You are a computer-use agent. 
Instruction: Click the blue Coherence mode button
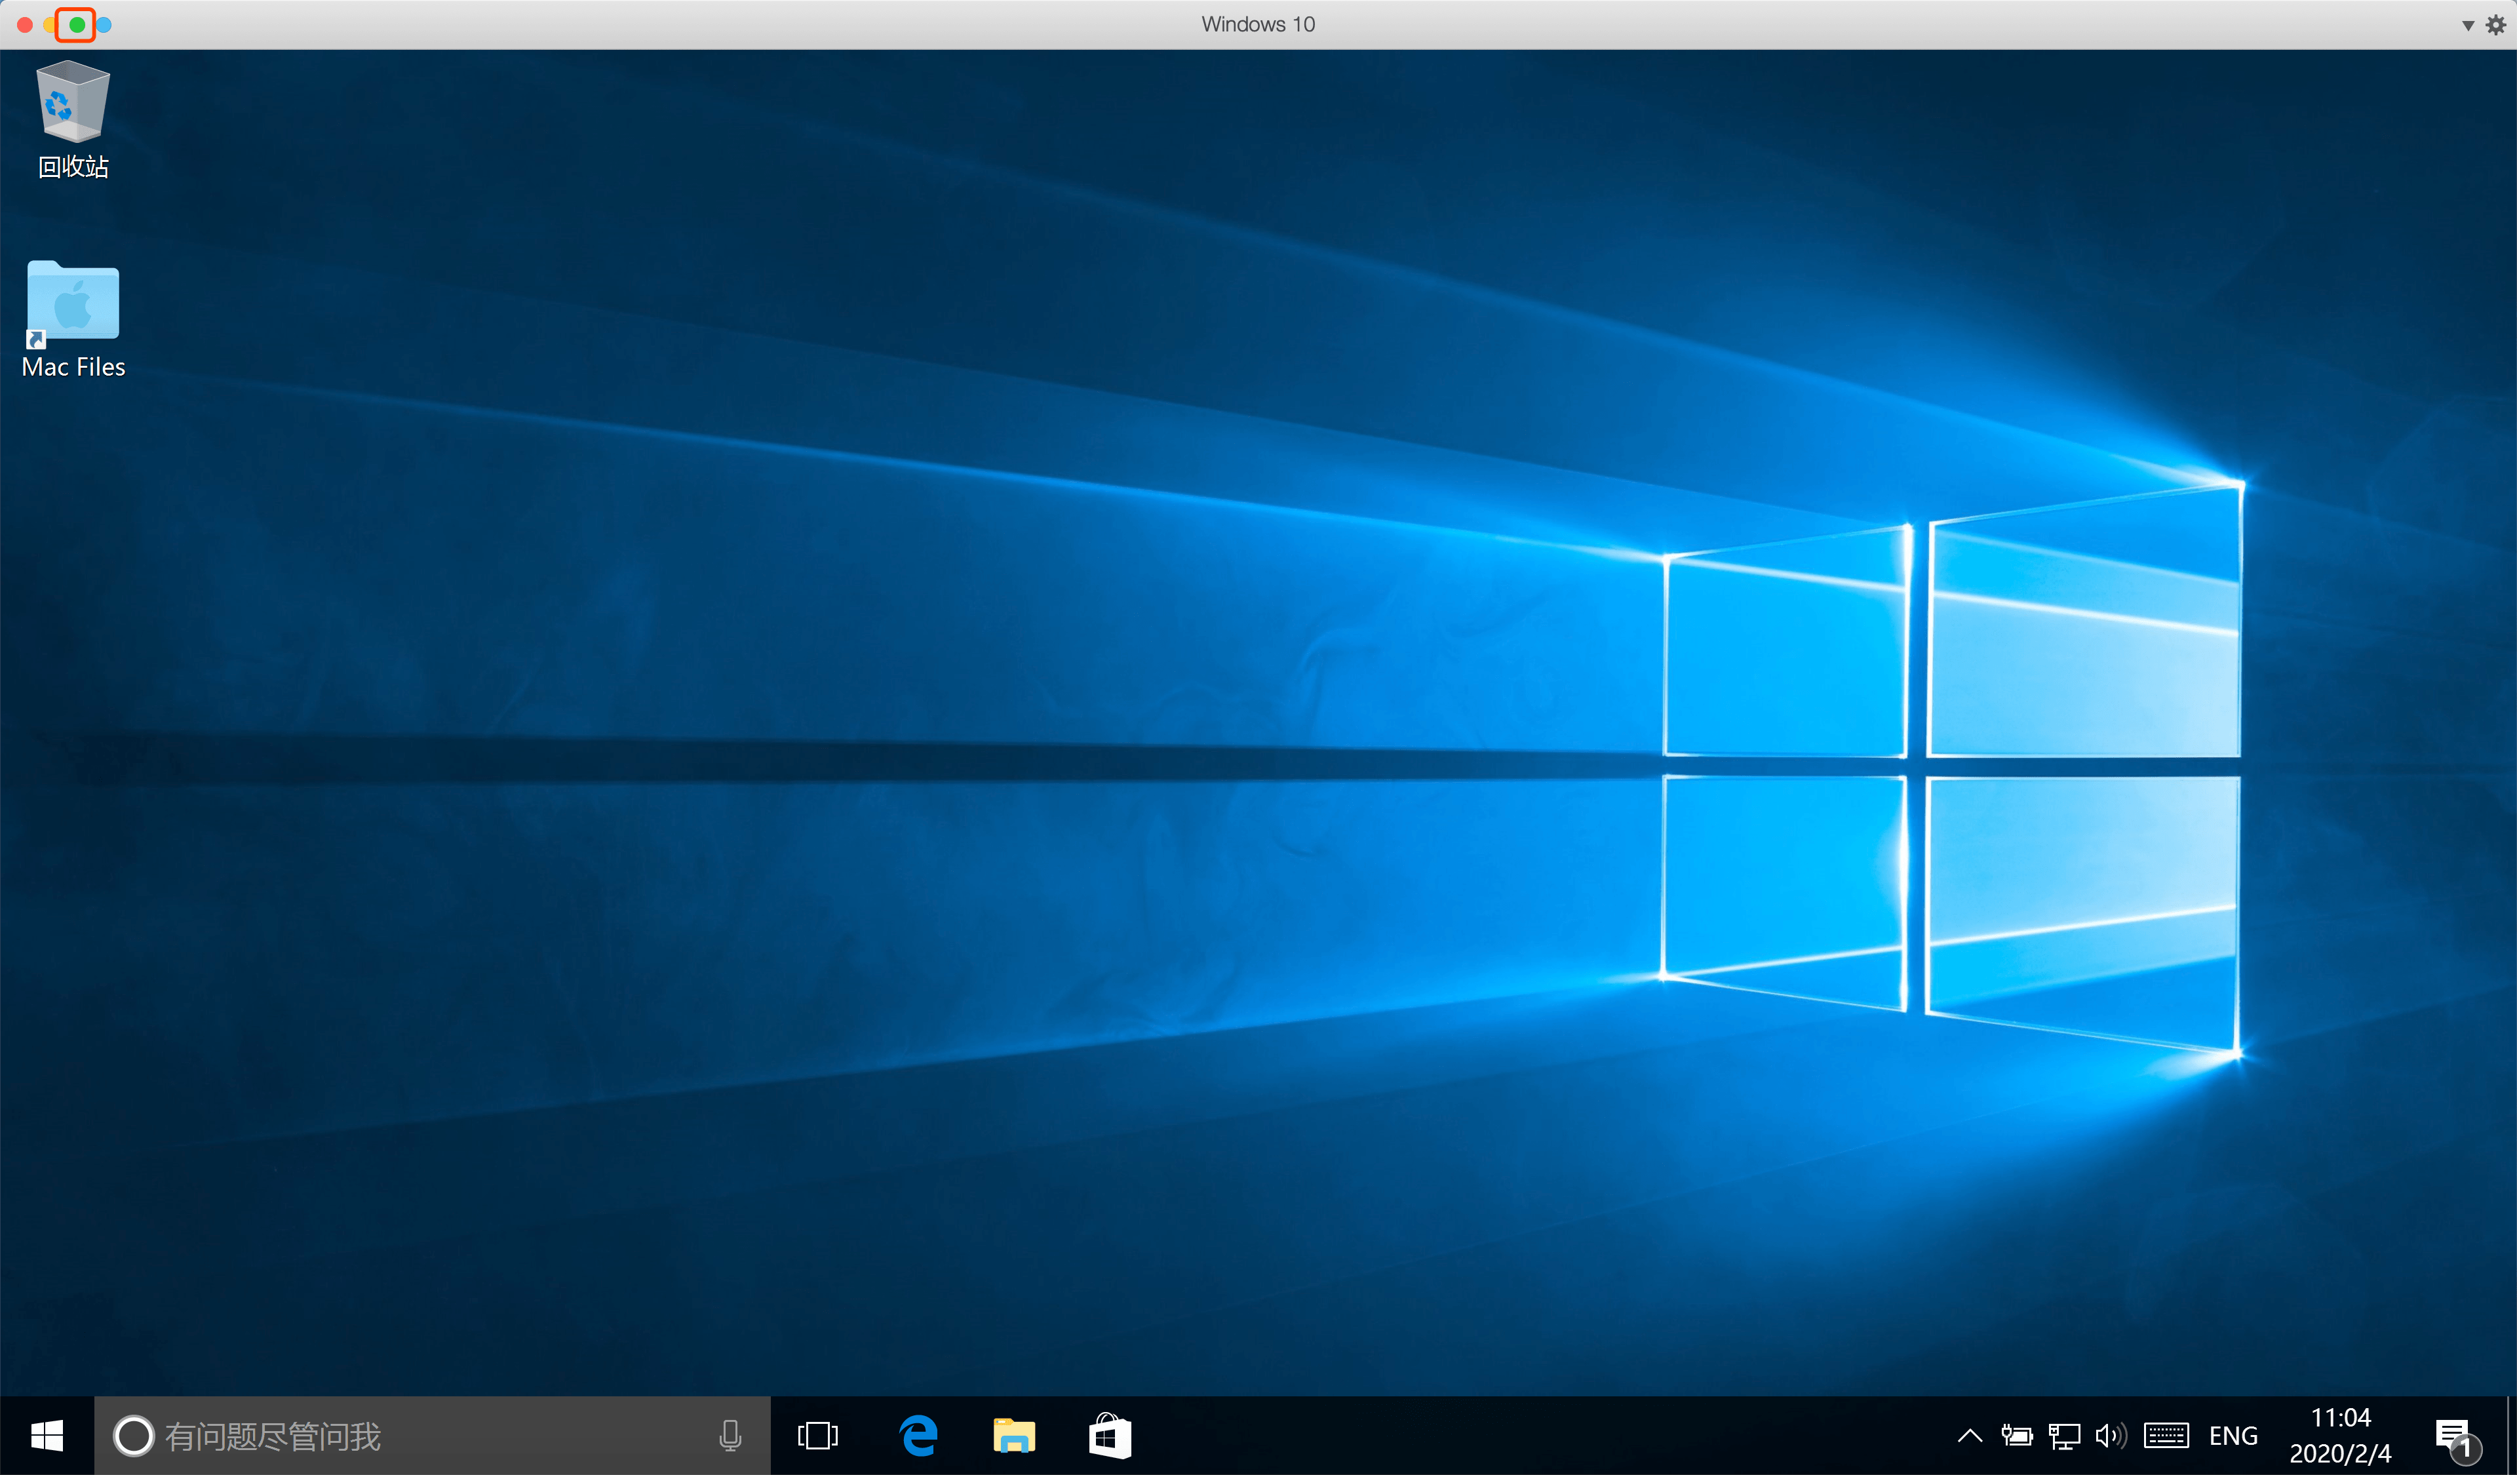tap(104, 24)
